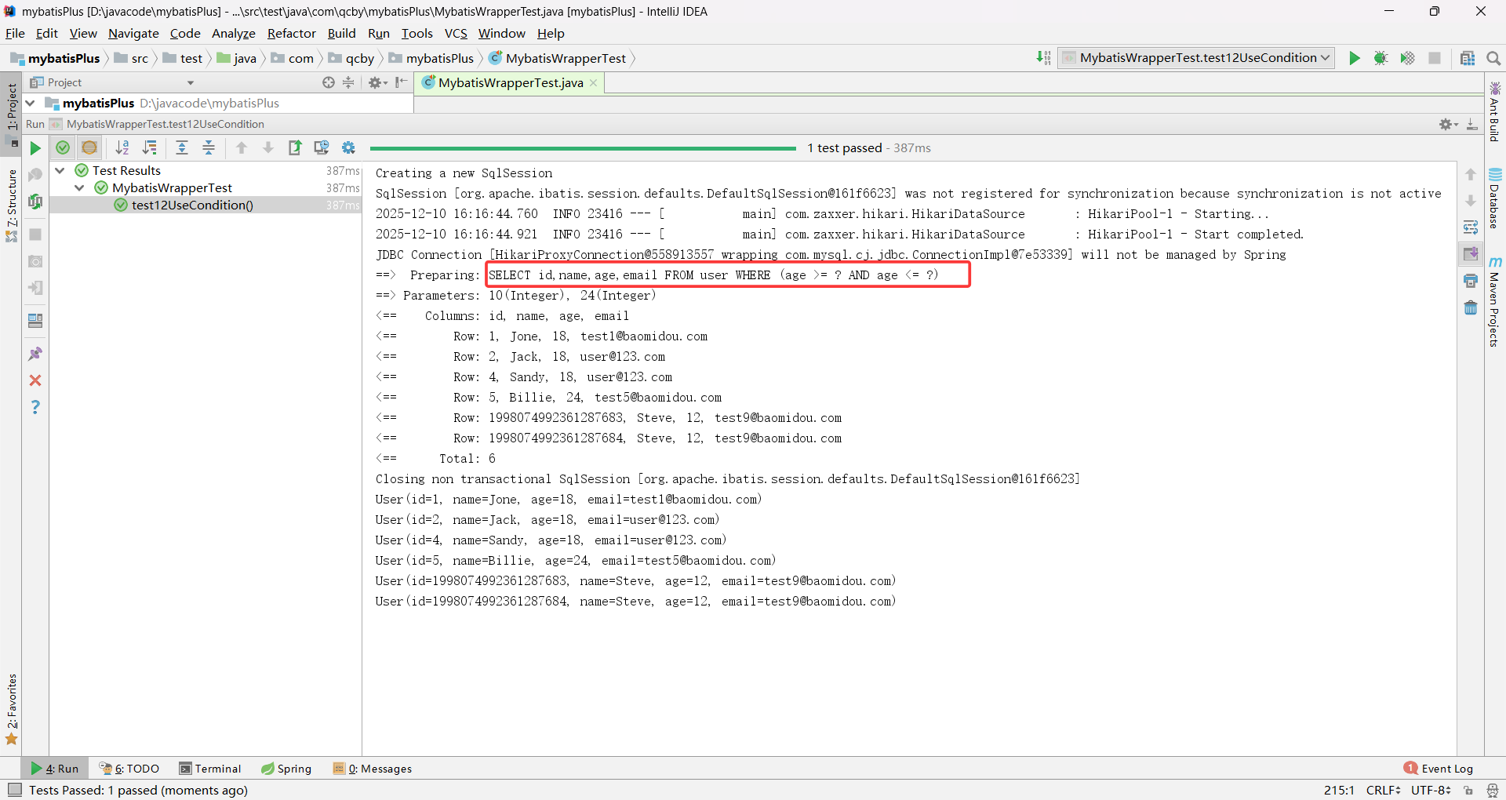Open Run tool window help
The height and width of the screenshot is (800, 1506).
click(x=35, y=407)
